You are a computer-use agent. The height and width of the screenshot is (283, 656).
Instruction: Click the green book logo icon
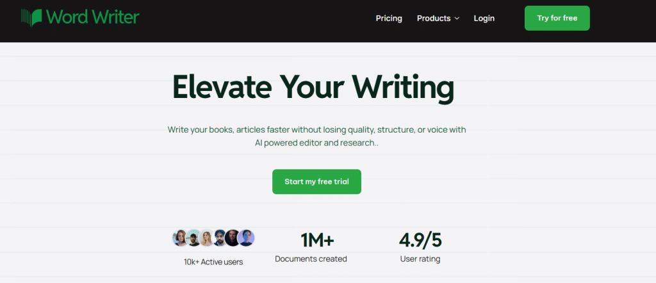tap(32, 17)
